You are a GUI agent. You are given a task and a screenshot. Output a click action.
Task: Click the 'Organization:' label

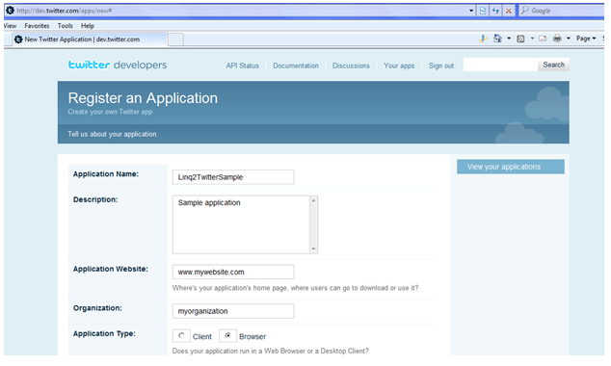(97, 308)
